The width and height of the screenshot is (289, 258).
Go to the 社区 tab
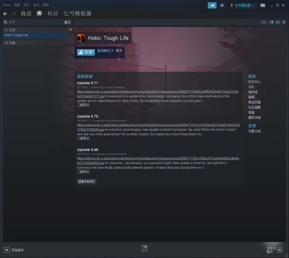pos(53,14)
